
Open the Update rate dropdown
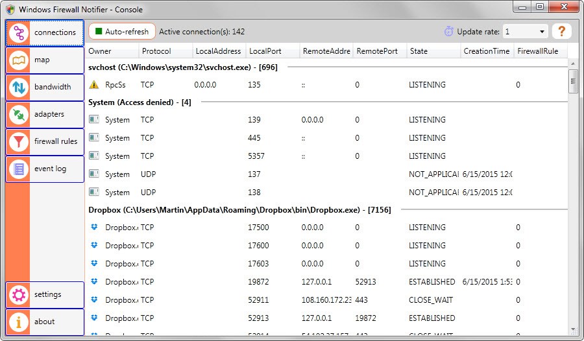coord(525,32)
